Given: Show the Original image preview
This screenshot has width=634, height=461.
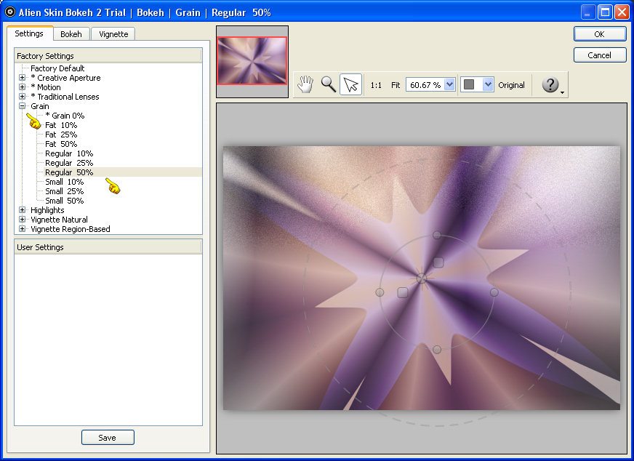Looking at the screenshot, I should [511, 85].
